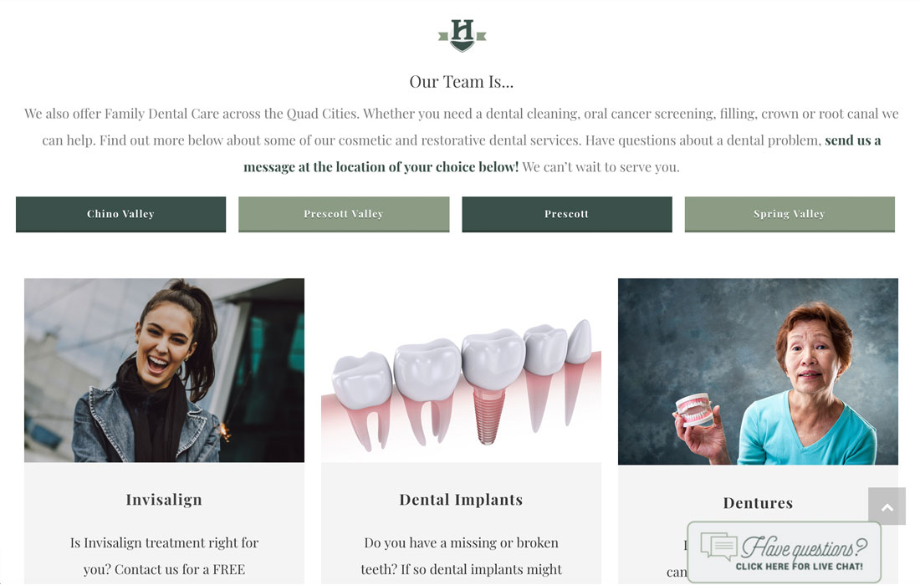The image size is (920, 585).
Task: Click the Family Dental Care intro paragraph
Action: click(x=461, y=140)
